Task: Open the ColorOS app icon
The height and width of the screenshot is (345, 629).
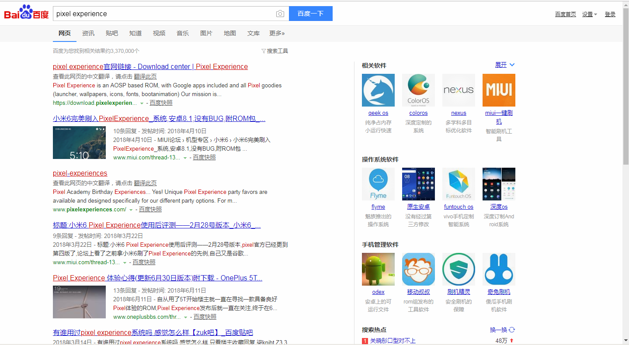Action: click(418, 90)
